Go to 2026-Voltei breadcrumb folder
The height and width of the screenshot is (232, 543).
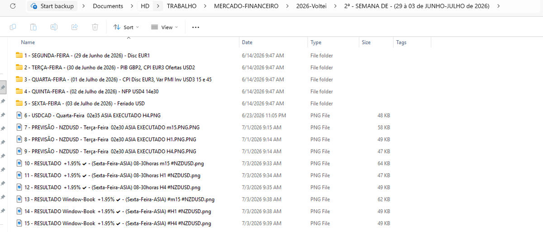click(310, 6)
